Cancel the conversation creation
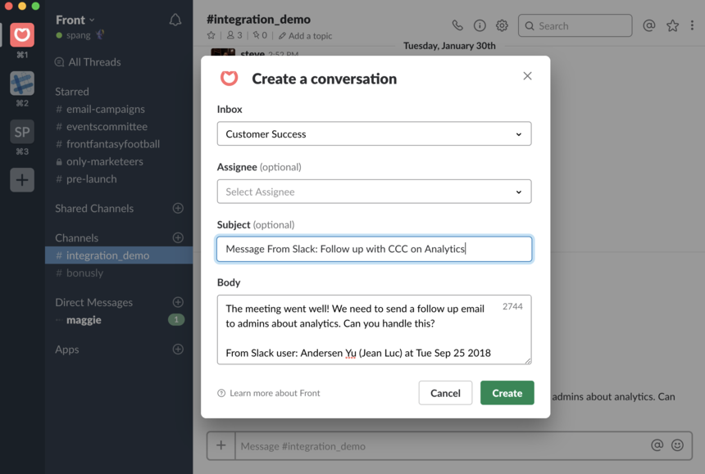Screen dimensions: 705x474 (446, 393)
